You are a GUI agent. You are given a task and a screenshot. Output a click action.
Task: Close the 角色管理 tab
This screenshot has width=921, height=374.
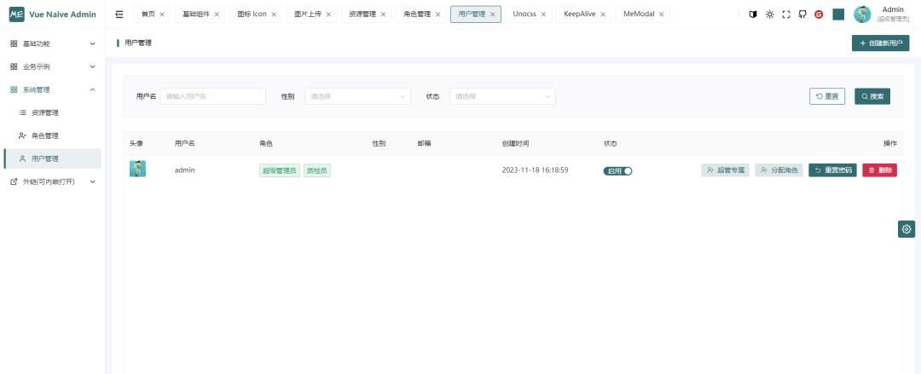(x=437, y=14)
